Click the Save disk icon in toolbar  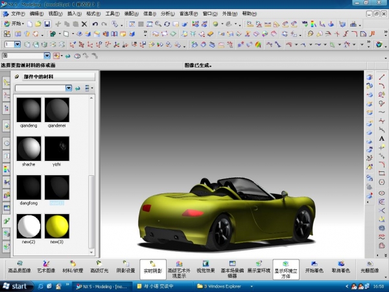click(x=47, y=24)
